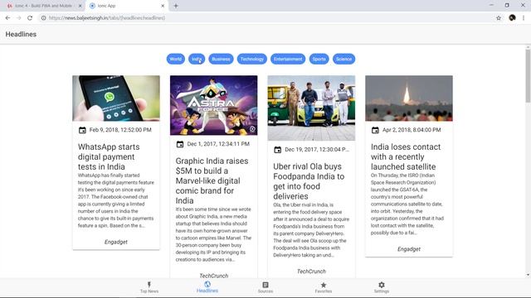Open the Astra Force comic thumbnail
Screen dimensions: 531x298
[x=214, y=105]
